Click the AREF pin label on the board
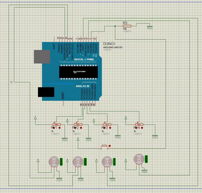 54,46
